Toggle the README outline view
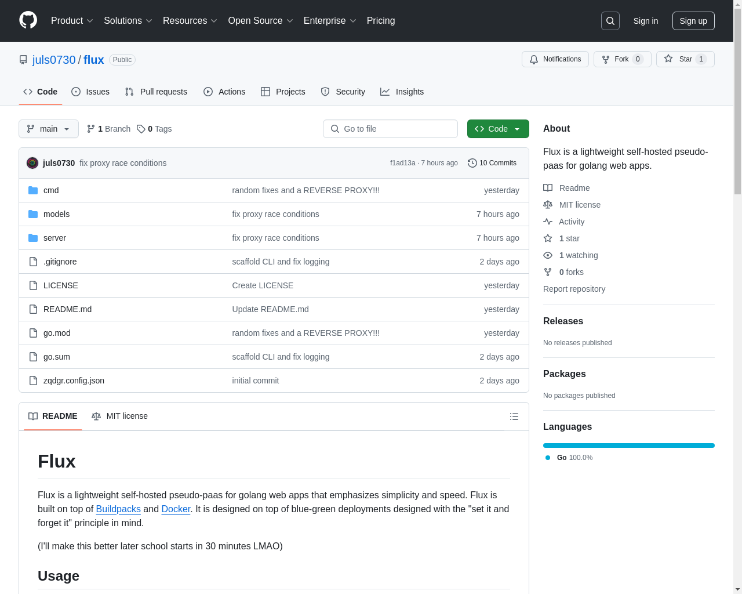 pos(514,416)
